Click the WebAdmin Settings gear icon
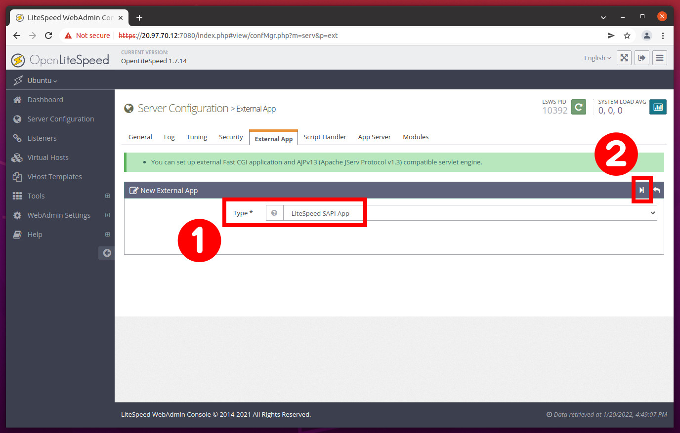 tap(17, 215)
